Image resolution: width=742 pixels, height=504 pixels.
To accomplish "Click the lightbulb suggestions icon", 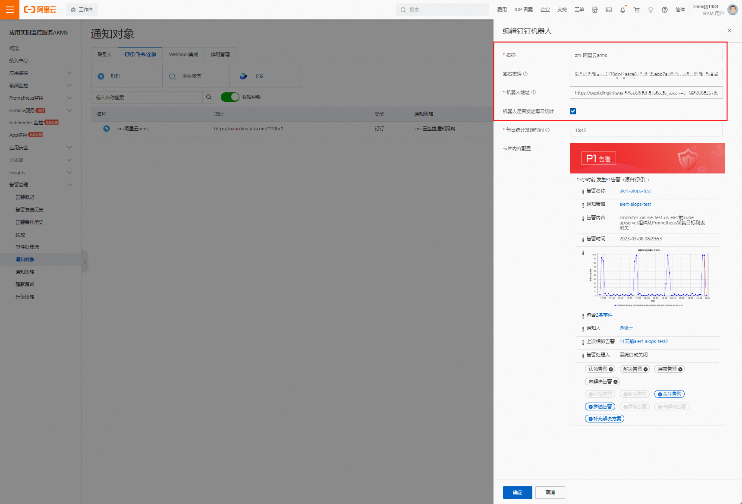I will coord(651,9).
